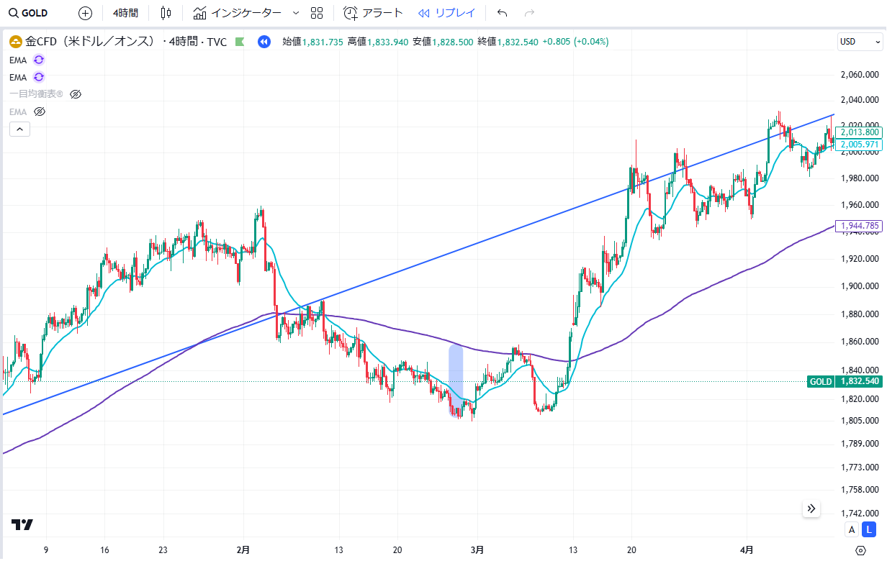The height and width of the screenshot is (561, 887).
Task: Click the blue rewind replay icon in legend
Action: [x=264, y=42]
